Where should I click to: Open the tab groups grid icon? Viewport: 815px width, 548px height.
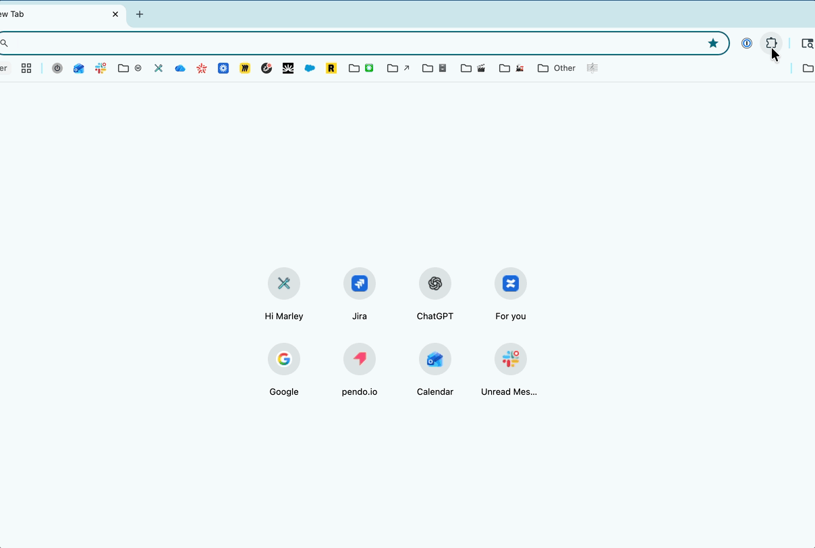tap(26, 68)
